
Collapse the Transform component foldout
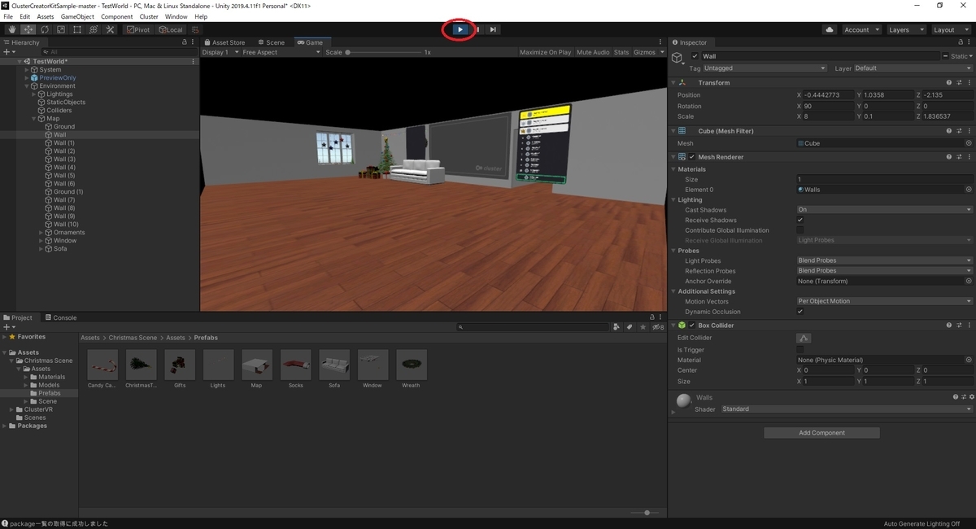point(673,82)
